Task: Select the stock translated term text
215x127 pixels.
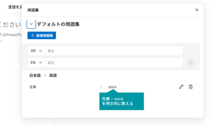Action: tap(112, 87)
